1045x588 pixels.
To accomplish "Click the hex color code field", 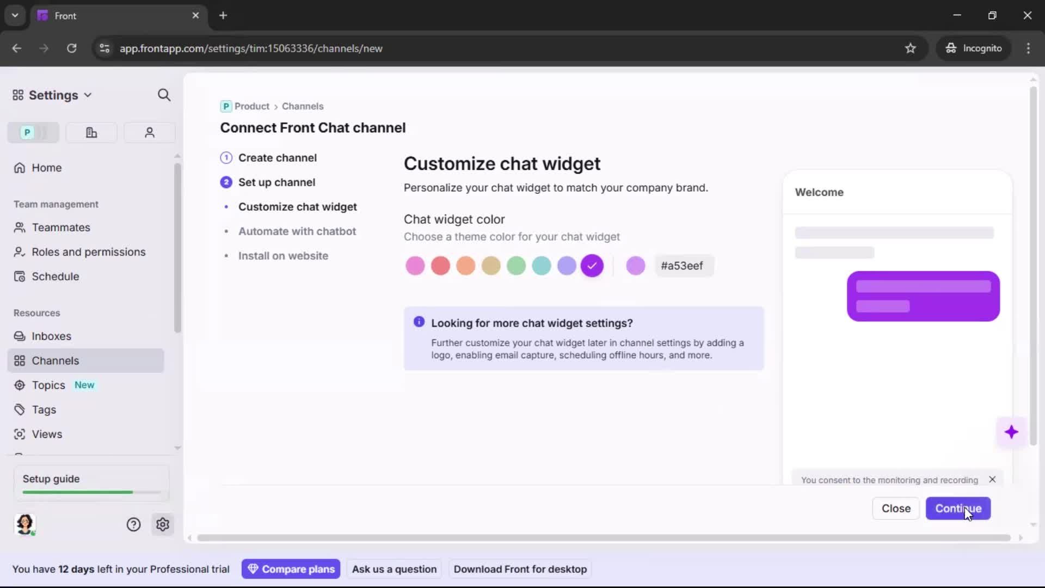I will pyautogui.click(x=683, y=266).
